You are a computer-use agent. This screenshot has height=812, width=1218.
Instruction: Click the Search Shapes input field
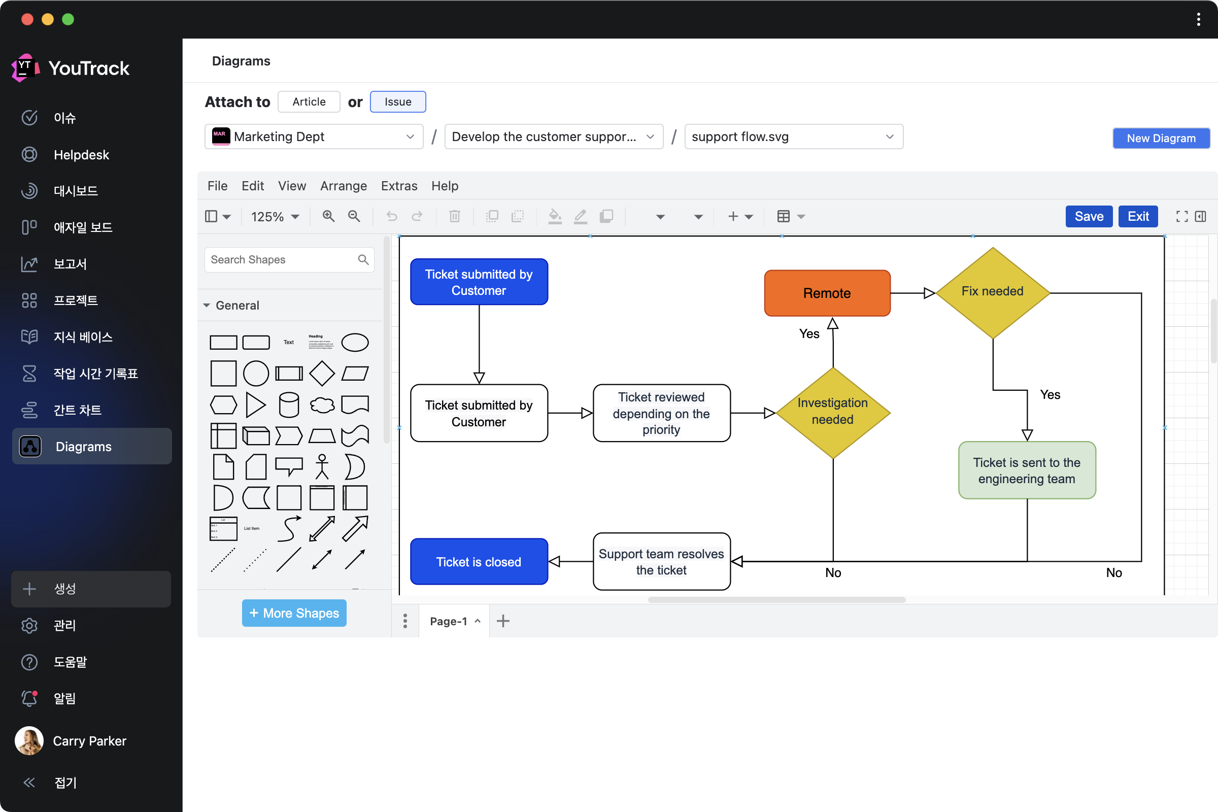pyautogui.click(x=281, y=259)
